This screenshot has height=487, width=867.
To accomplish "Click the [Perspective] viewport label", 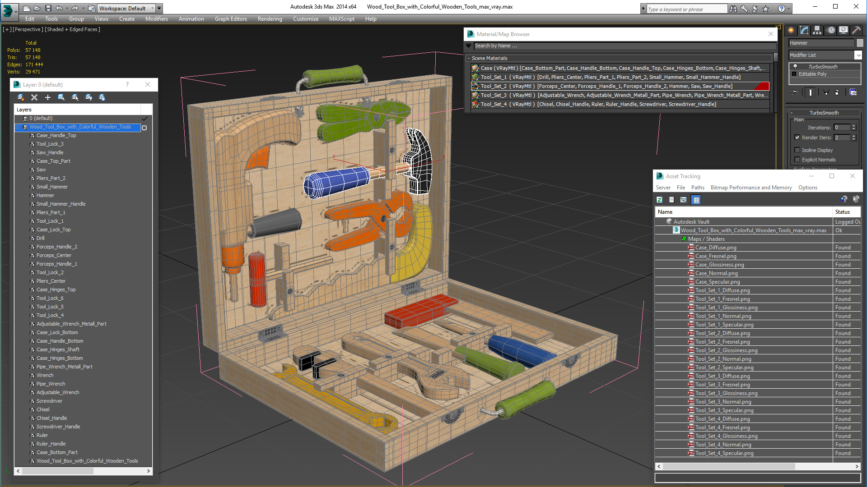I will tap(28, 29).
